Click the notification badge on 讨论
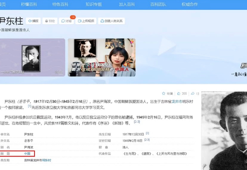Image resolution: width=247 pixels, height=170 pixels. point(73,17)
